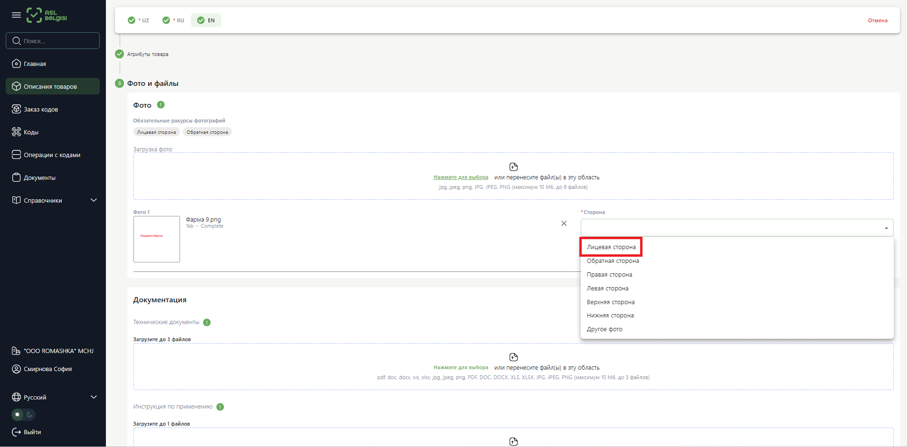Choose Обратная сторона from the list
907x447 pixels.
tap(613, 261)
